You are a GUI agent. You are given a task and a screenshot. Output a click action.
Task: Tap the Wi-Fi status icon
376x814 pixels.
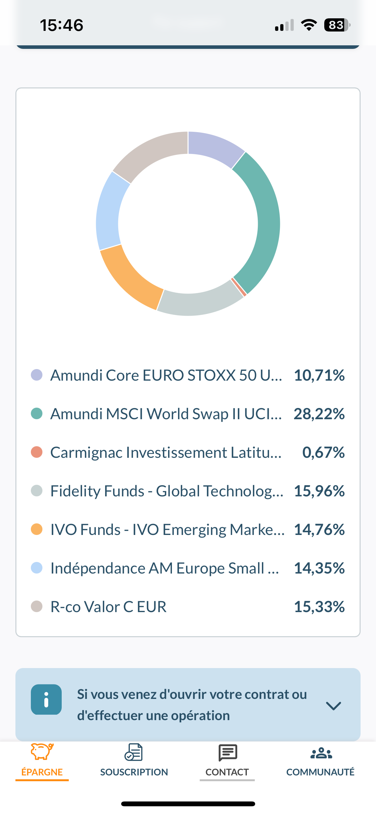point(309,25)
